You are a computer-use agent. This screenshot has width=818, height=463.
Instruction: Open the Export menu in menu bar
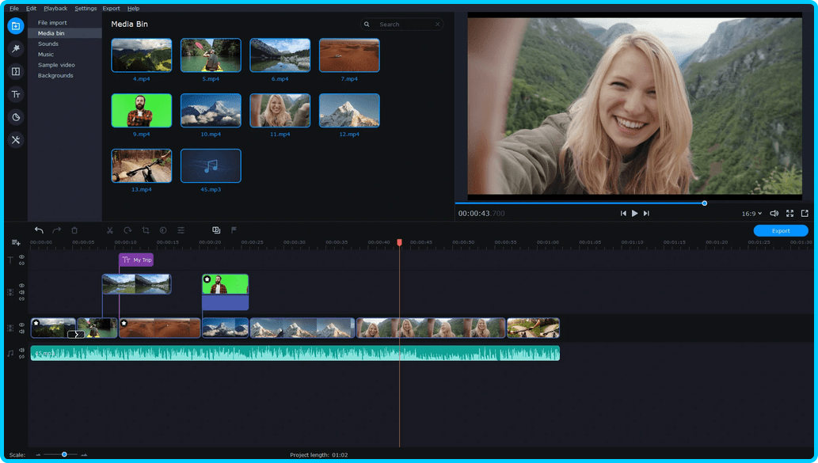coord(111,9)
